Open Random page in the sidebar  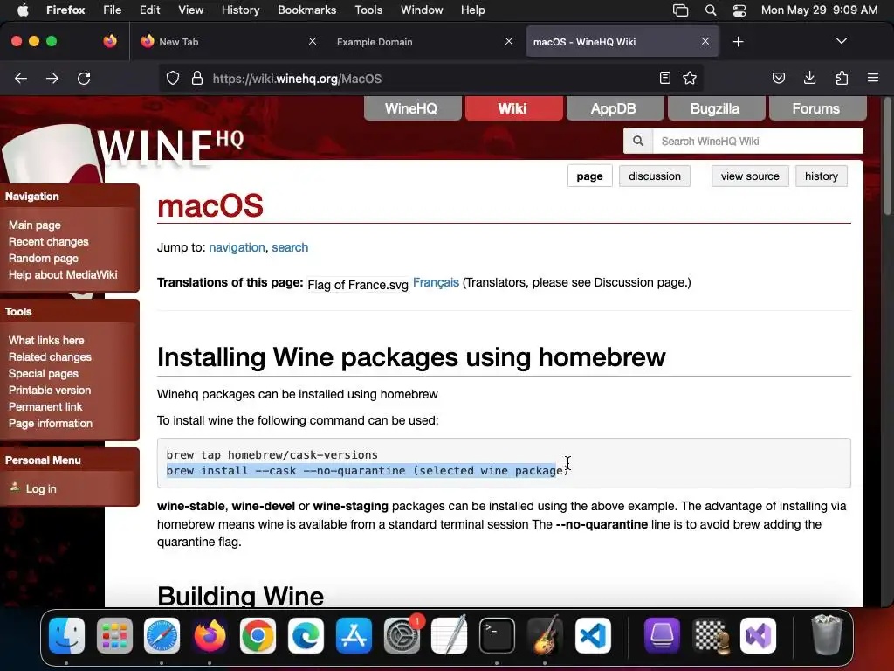click(44, 258)
